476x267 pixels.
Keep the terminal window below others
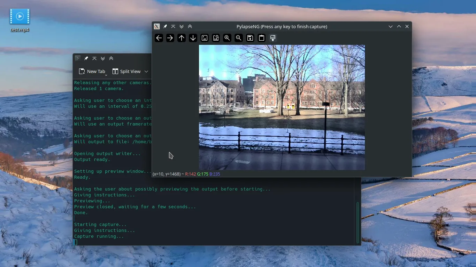click(x=103, y=58)
